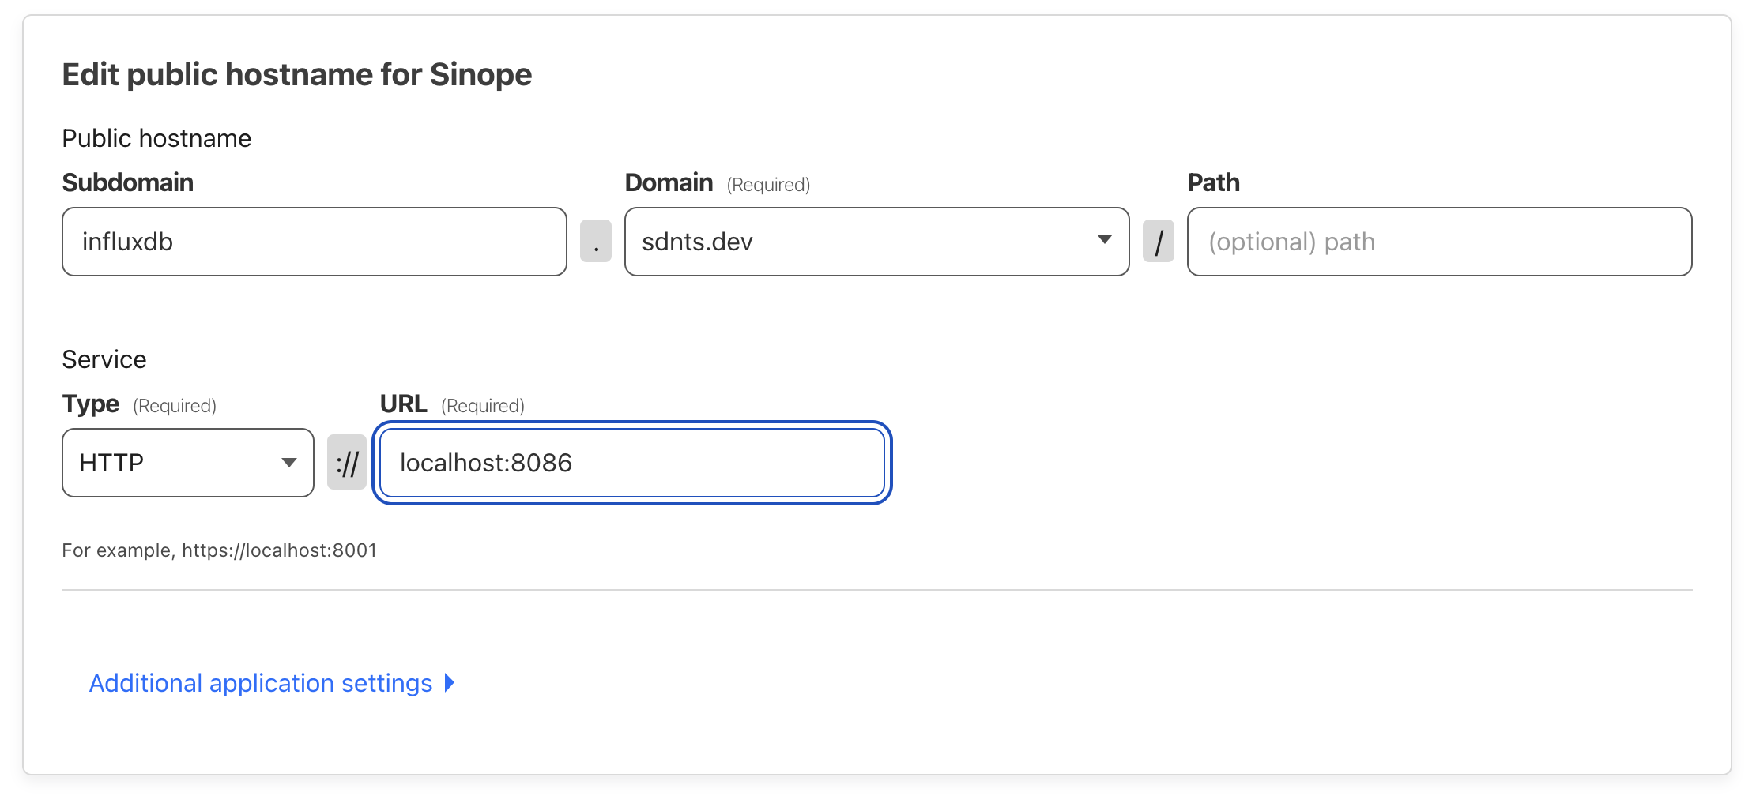Click the disclosure triangle next to Additional application settings

[x=449, y=683]
